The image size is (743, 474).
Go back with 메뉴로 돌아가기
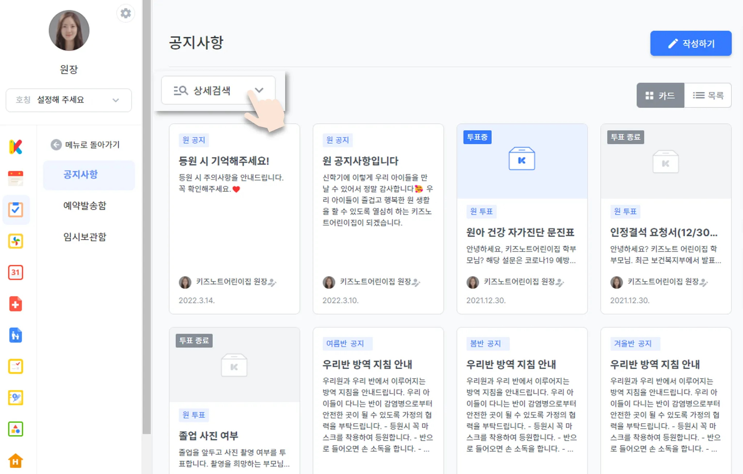[85, 145]
